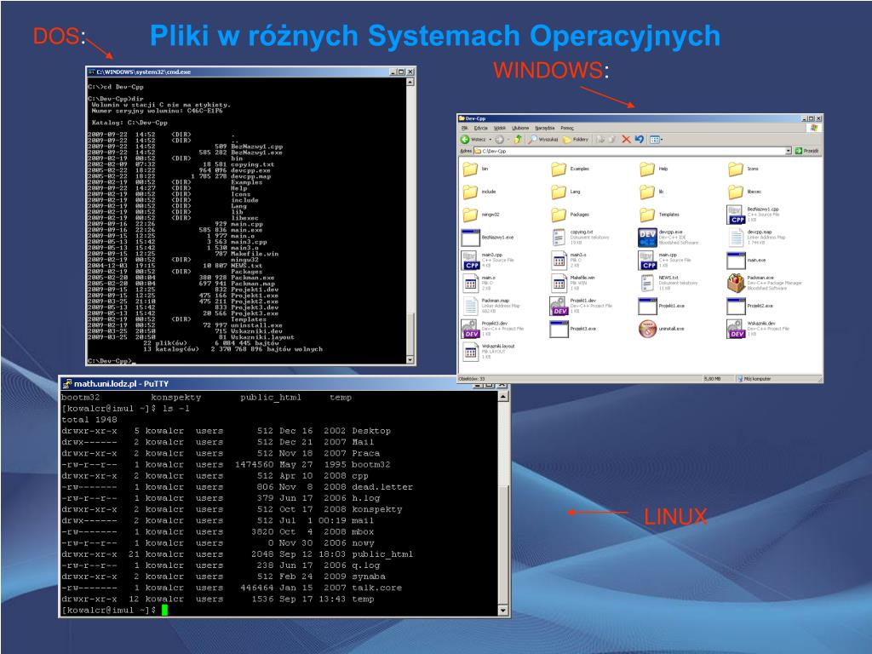Open the bin folder in Dev-Cpp Explorer window
Viewport: 872px width, 654px height.
pos(470,169)
